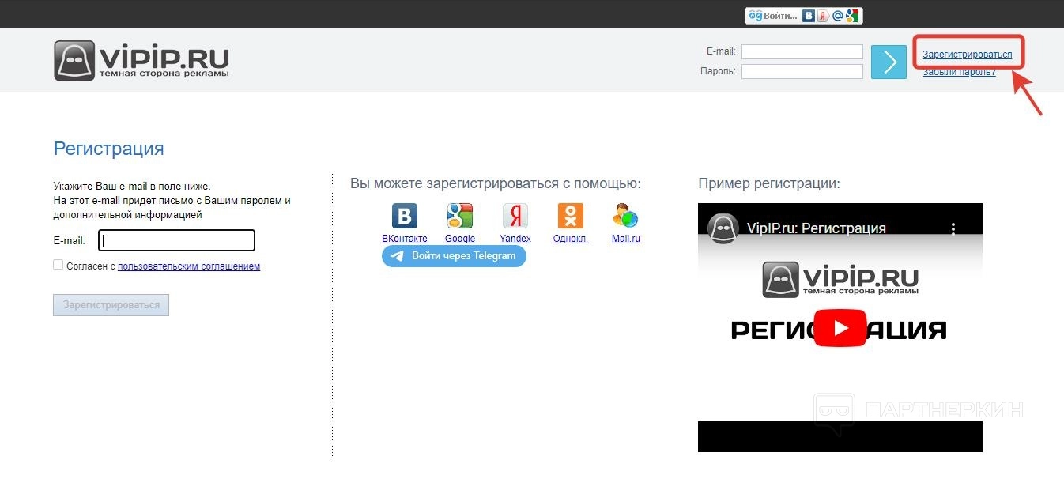Click the VIPIP.RU logo
Viewport: 1064px width, 479px height.
[141, 61]
